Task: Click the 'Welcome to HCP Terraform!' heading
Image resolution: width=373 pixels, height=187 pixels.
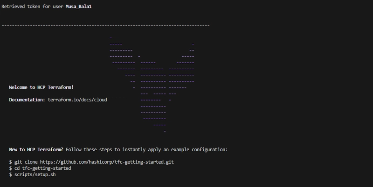Action: coord(41,87)
